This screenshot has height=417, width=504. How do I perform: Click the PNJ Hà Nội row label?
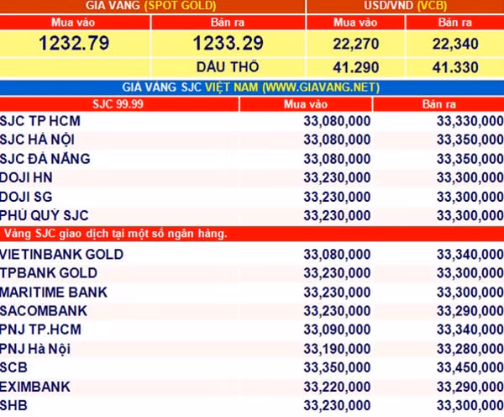pyautogui.click(x=35, y=349)
